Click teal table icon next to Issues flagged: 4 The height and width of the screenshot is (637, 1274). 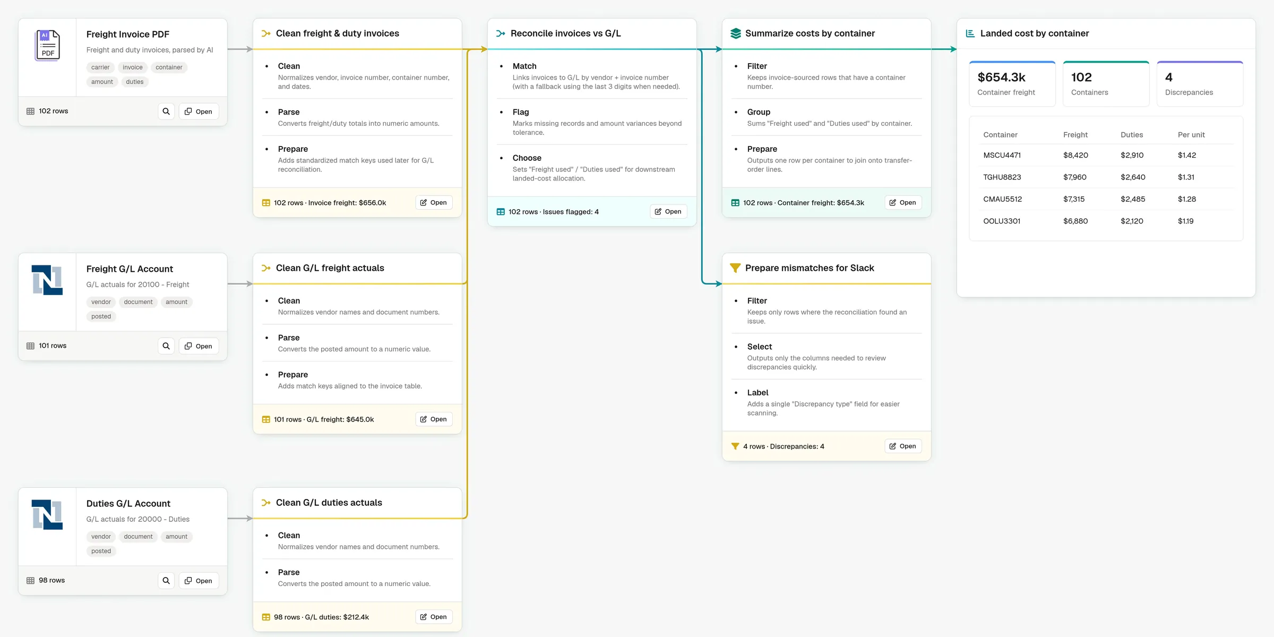coord(501,212)
